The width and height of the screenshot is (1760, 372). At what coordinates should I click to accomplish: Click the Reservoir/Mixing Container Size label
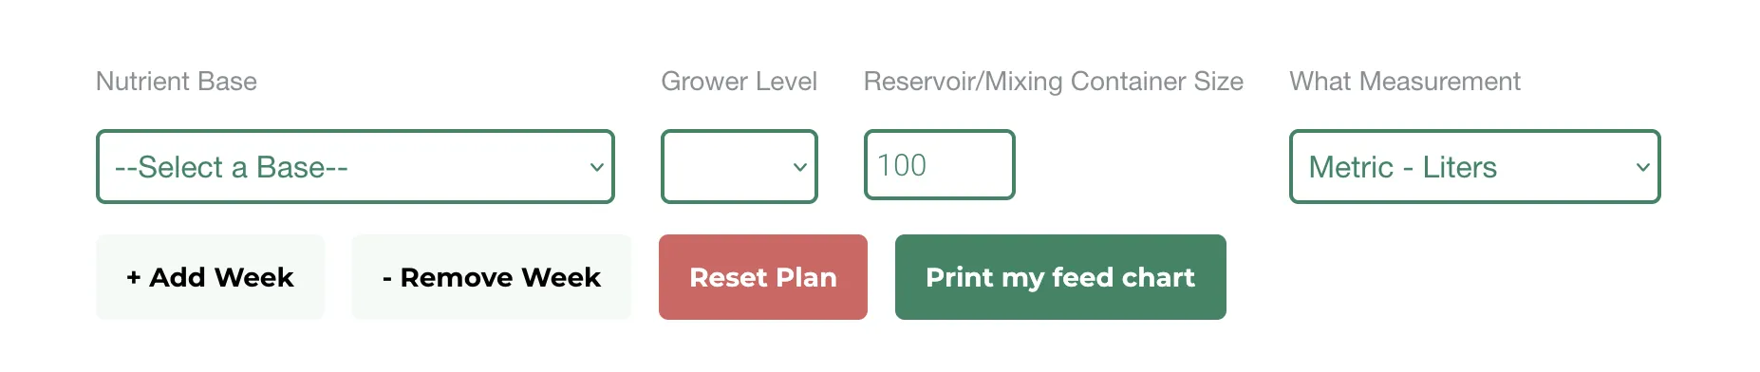[x=1054, y=82]
